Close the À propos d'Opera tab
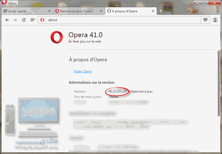Screen dimensions: 222x154 point(153,11)
